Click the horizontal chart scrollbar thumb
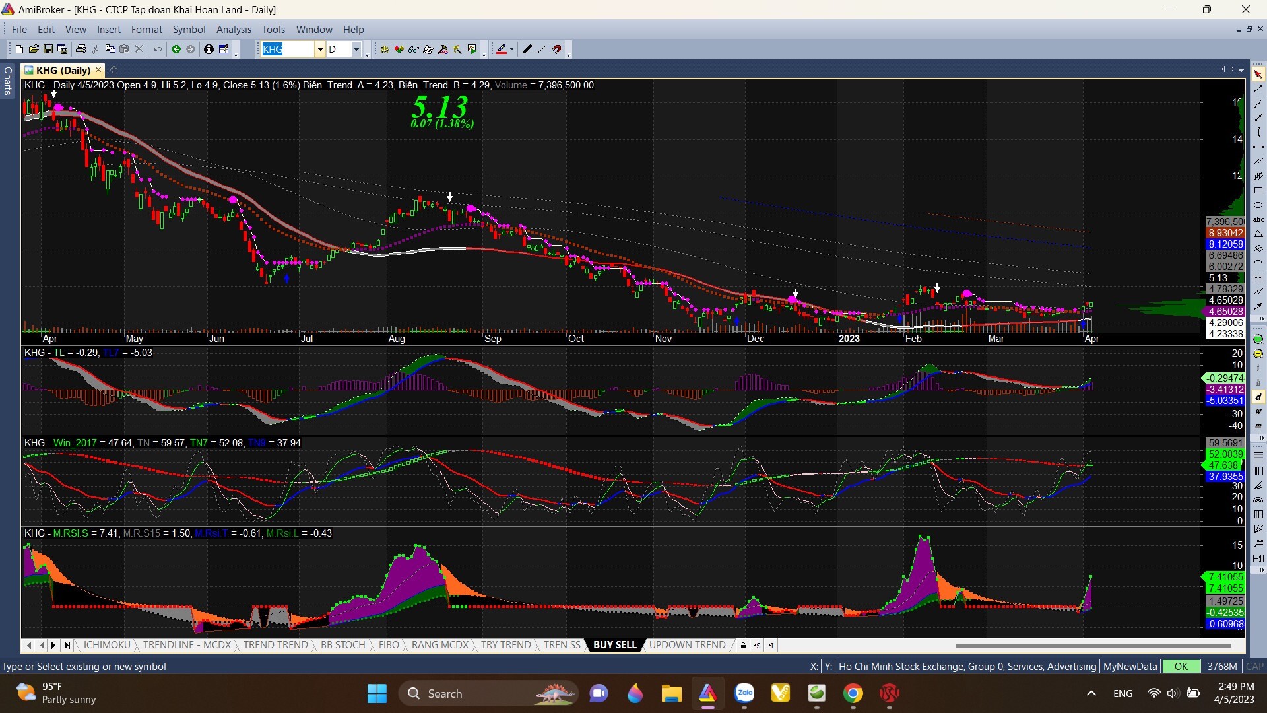The image size is (1267, 713). click(x=1093, y=645)
